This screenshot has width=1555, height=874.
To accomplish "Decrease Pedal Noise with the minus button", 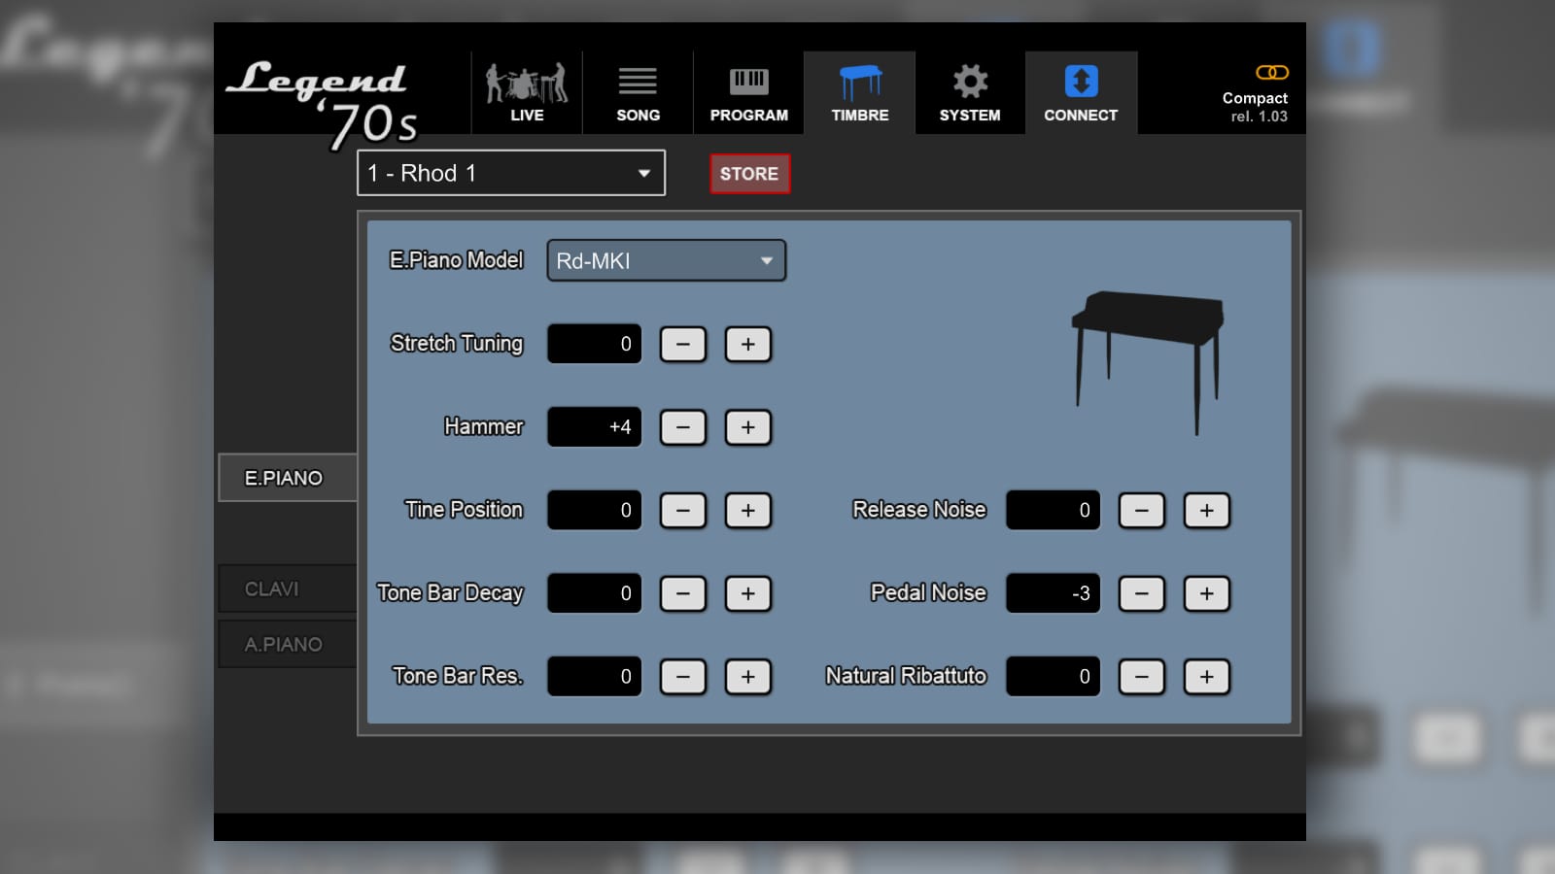I will pos(1141,593).
